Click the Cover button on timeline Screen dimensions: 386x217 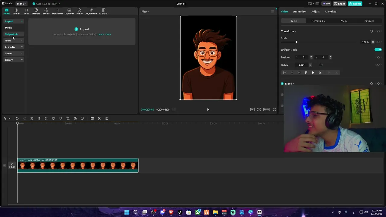coord(12,165)
